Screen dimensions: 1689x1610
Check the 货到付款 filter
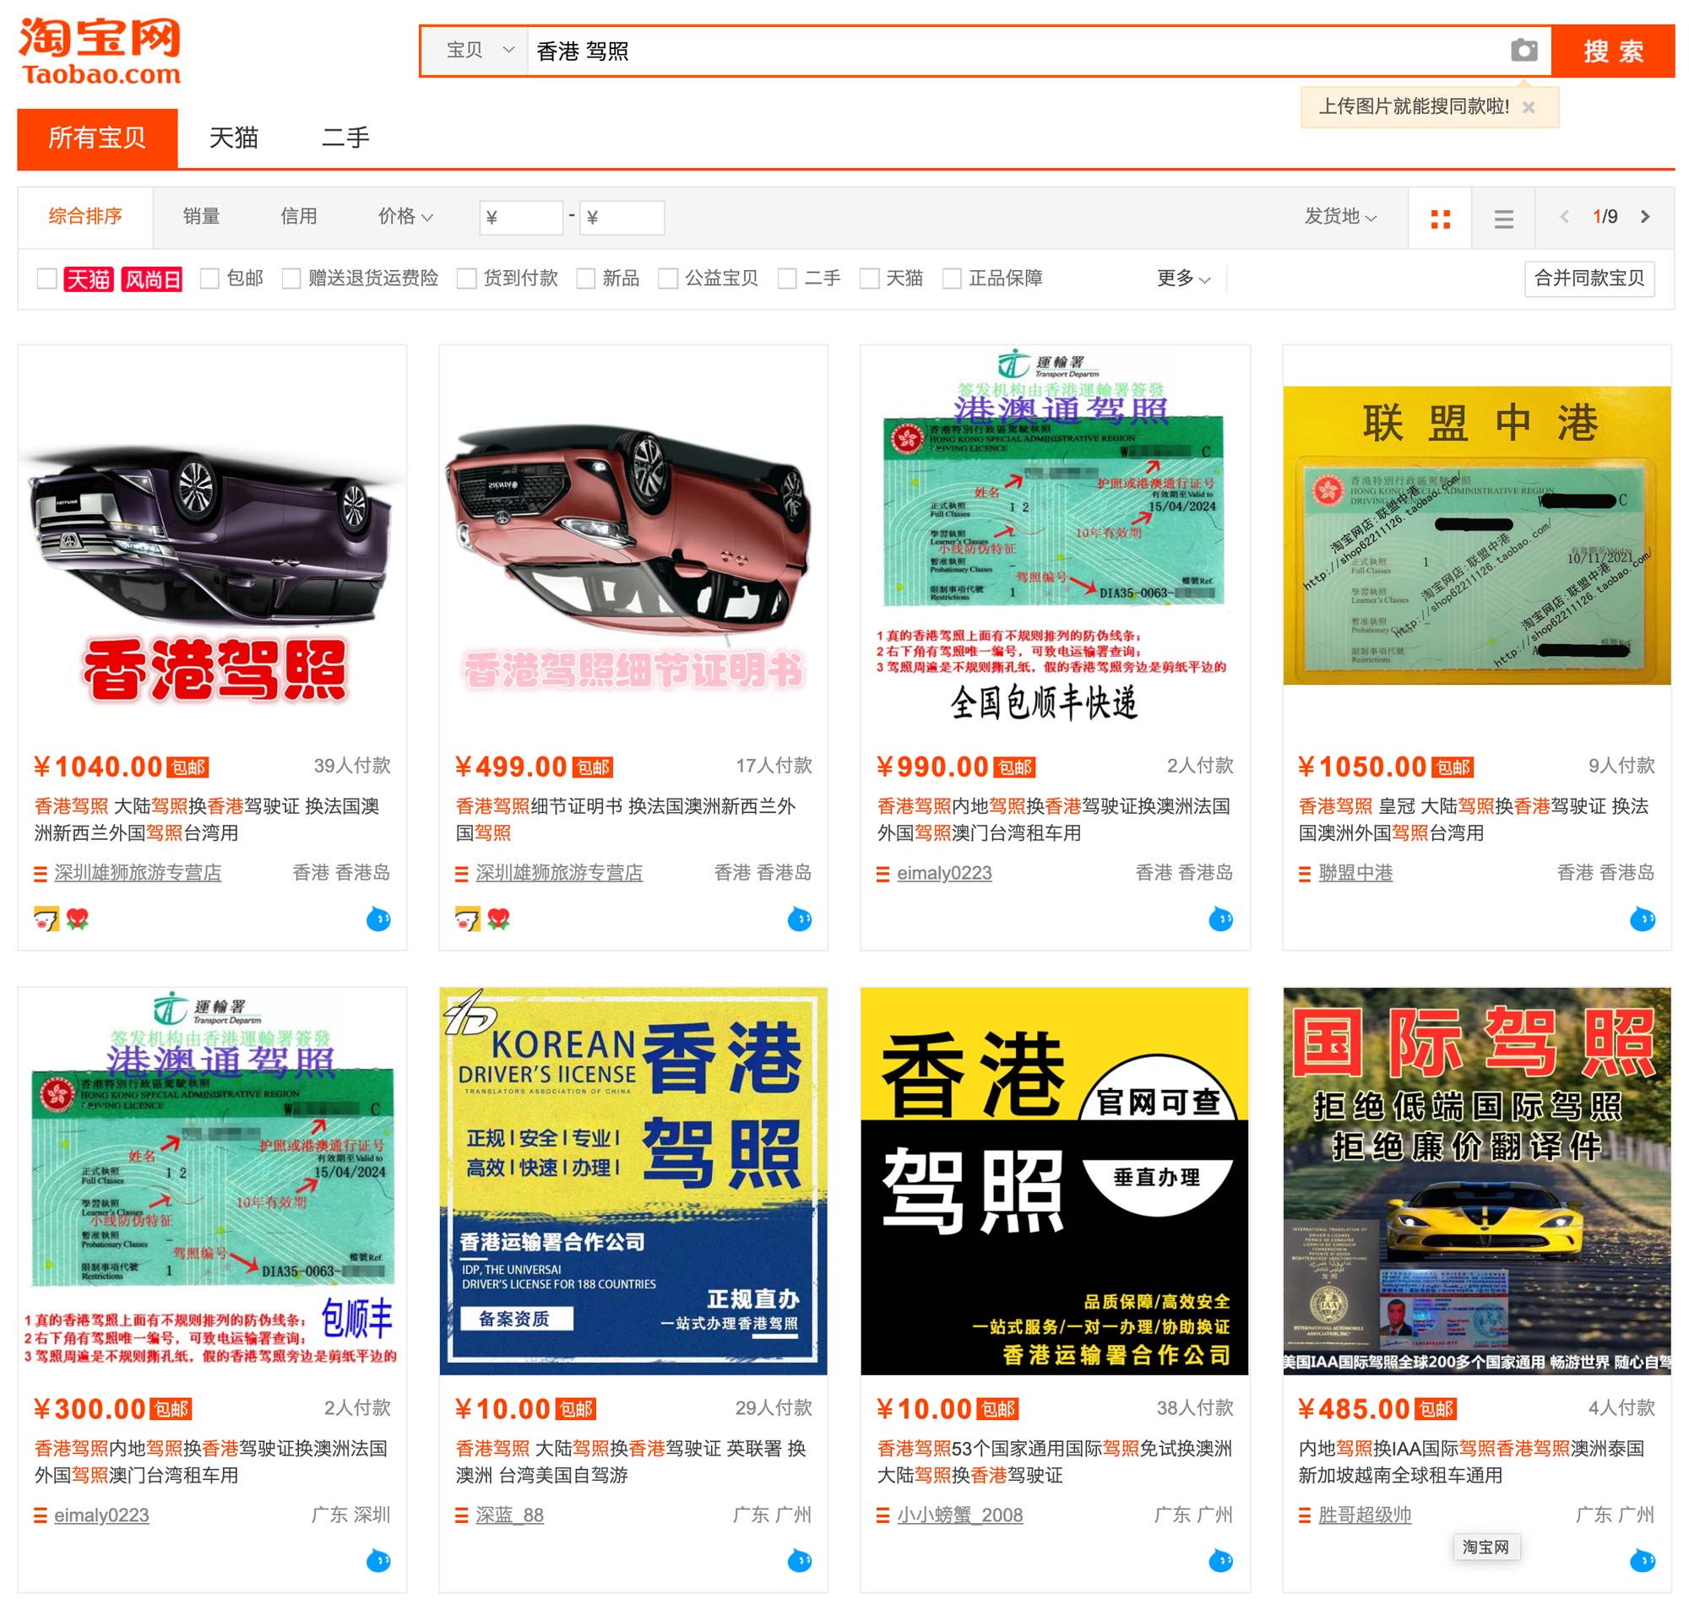tap(466, 278)
